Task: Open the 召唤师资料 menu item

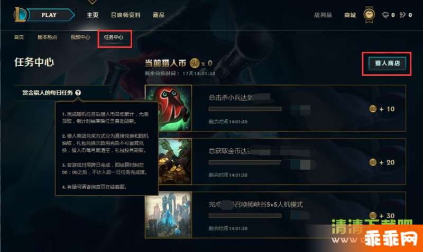Action: [x=125, y=15]
